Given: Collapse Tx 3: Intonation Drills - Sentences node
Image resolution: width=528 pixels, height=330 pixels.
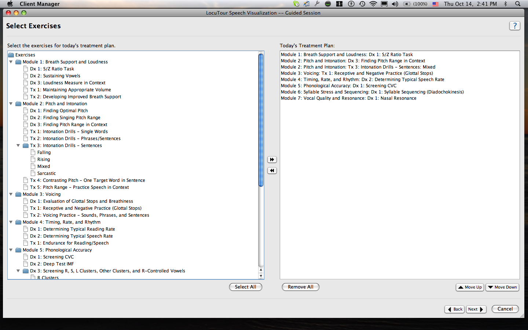Looking at the screenshot, I should tap(18, 146).
